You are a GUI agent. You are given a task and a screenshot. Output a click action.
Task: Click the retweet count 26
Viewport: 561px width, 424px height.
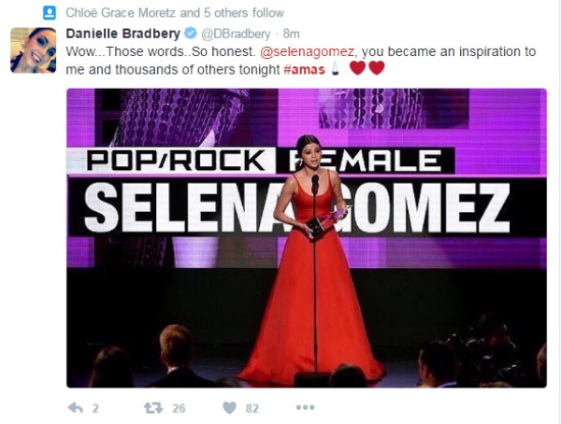(x=179, y=408)
